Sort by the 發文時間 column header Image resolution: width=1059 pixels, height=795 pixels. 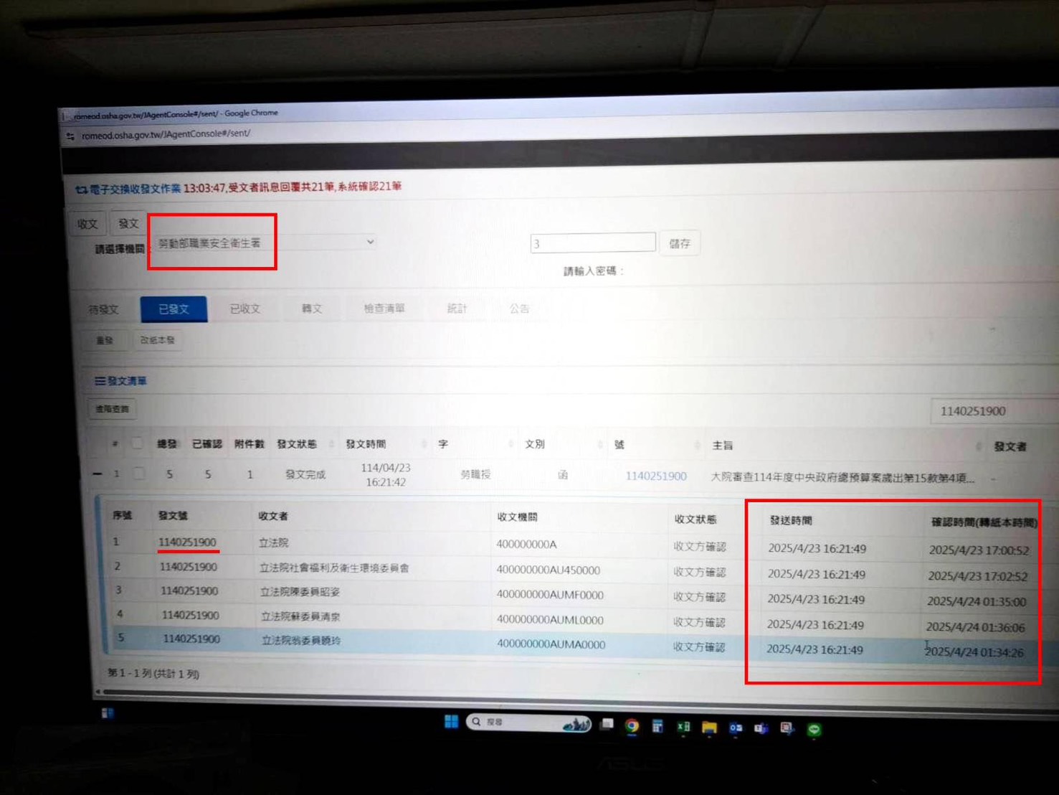click(x=366, y=444)
